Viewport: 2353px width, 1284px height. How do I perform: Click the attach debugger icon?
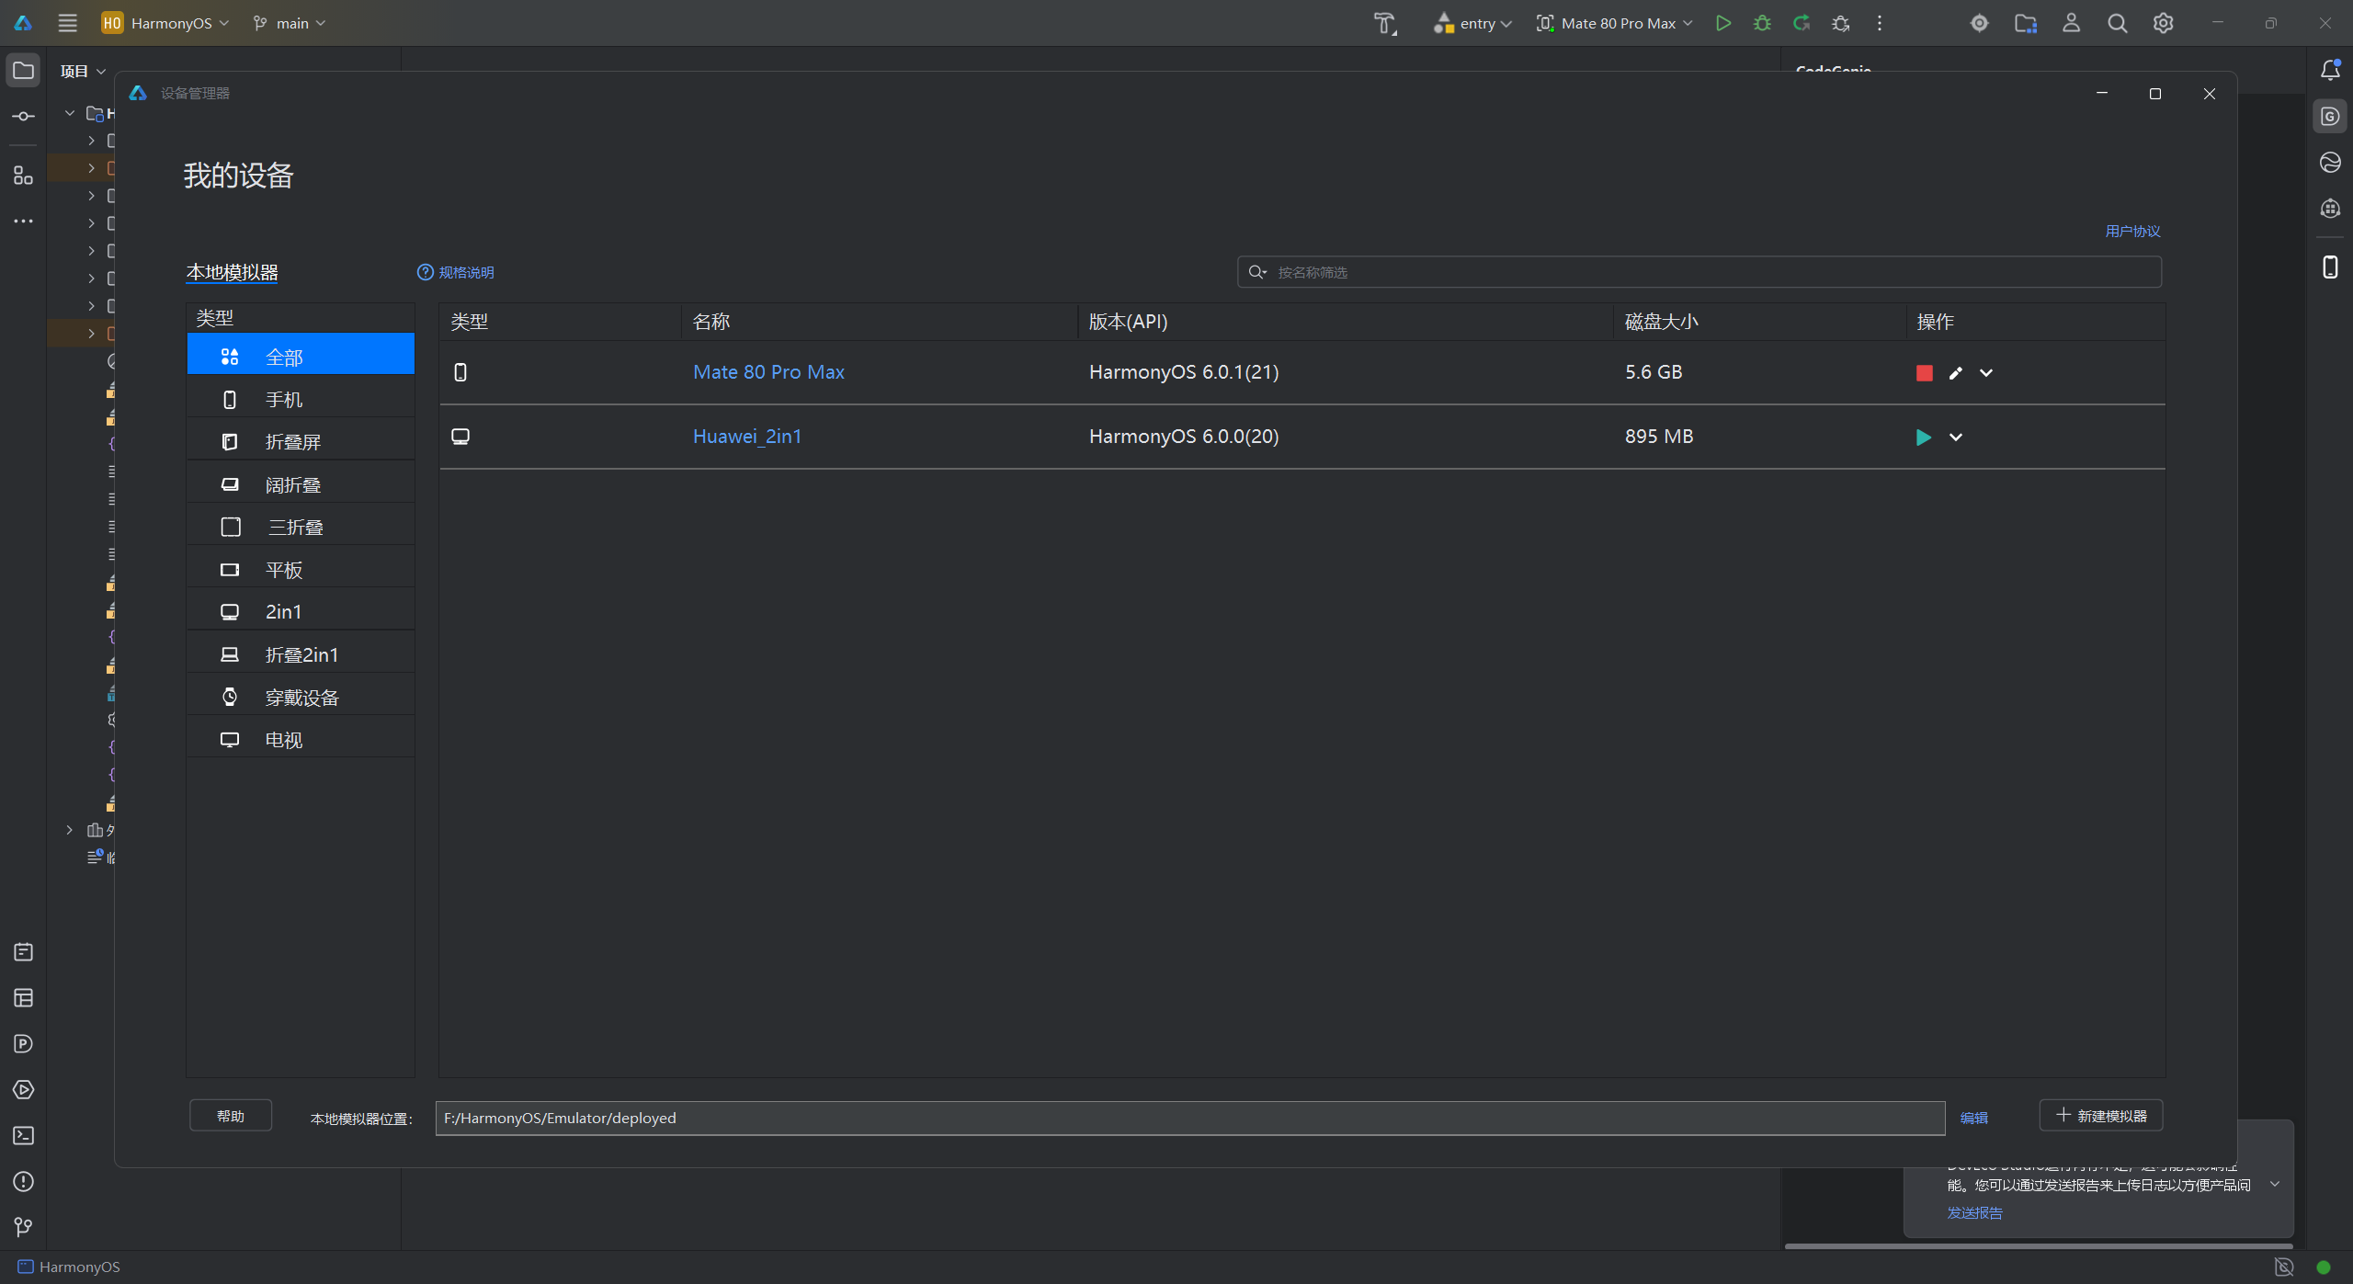coord(1840,23)
